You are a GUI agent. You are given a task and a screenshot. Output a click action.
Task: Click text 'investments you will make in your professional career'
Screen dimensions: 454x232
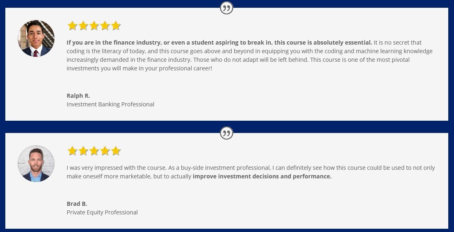point(139,68)
